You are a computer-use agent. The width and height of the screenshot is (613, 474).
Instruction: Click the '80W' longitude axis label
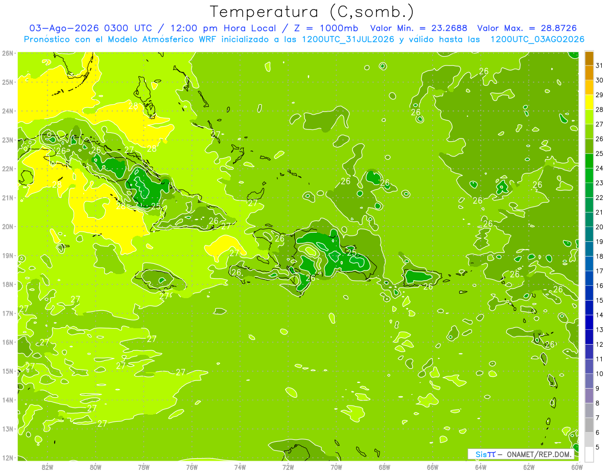tap(96, 466)
